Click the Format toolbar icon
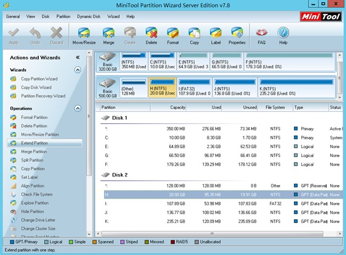Image resolution: width=346 pixels, height=255 pixels. click(x=173, y=36)
